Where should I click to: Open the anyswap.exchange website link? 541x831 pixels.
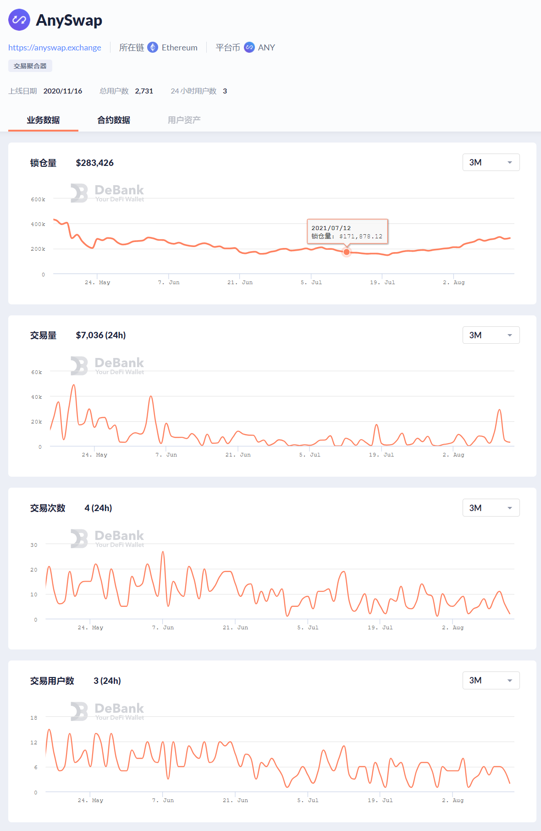tap(55, 48)
